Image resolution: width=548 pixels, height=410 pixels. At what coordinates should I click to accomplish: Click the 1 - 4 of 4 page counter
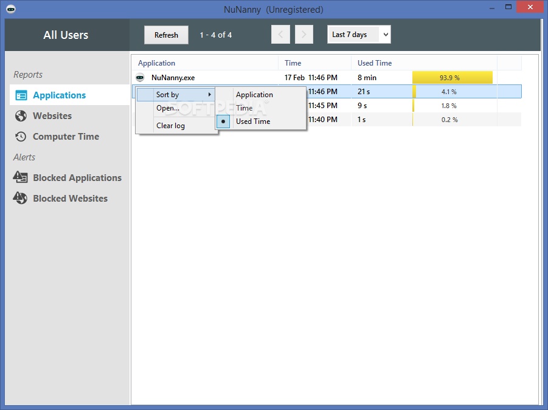pyautogui.click(x=216, y=35)
